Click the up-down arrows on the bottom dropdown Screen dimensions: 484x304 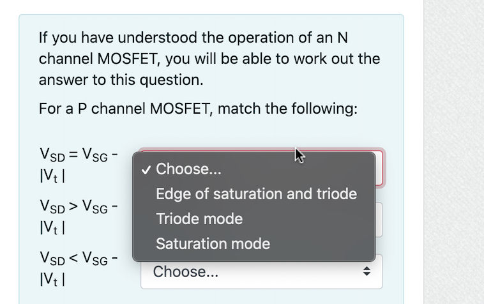367,271
